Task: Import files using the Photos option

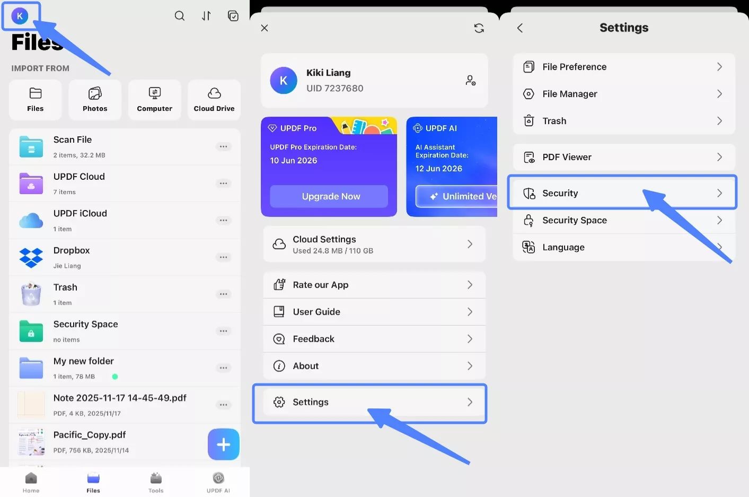Action: point(95,100)
